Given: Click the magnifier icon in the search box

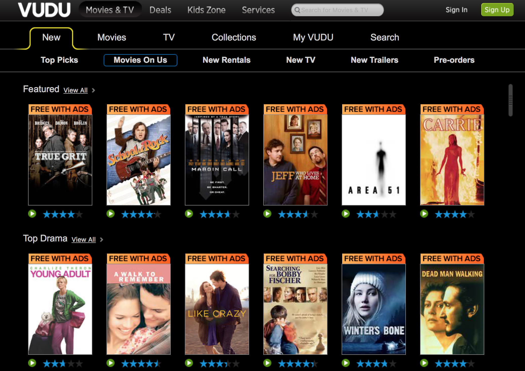Looking at the screenshot, I should [x=297, y=10].
